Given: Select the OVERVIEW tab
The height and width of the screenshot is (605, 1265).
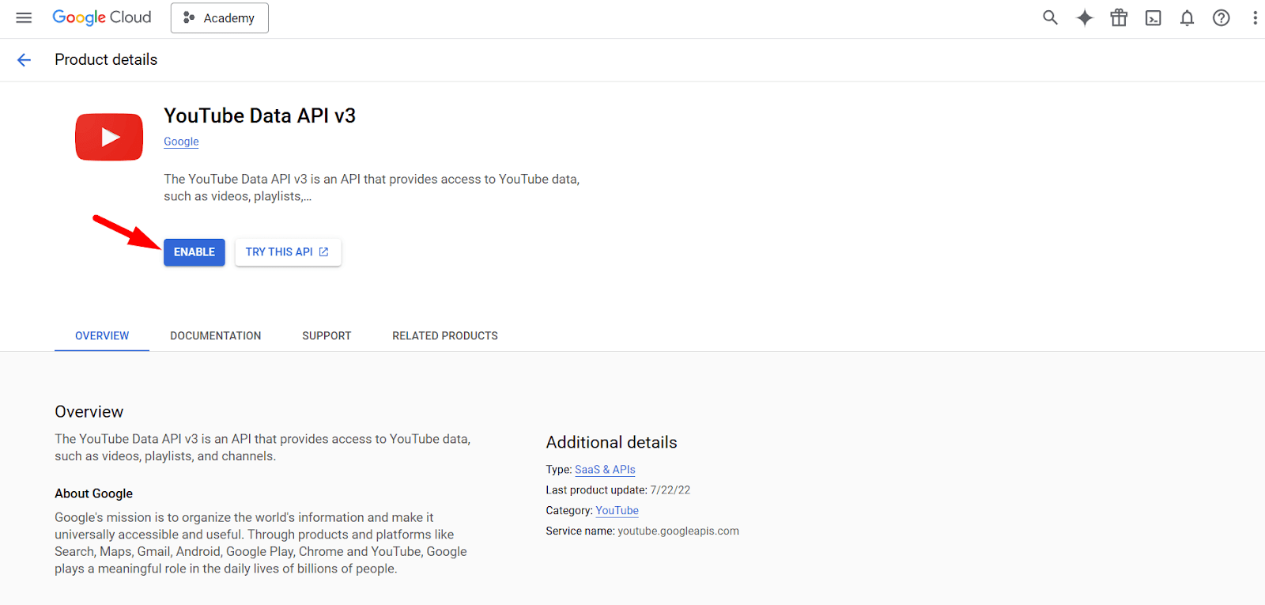Looking at the screenshot, I should [102, 336].
